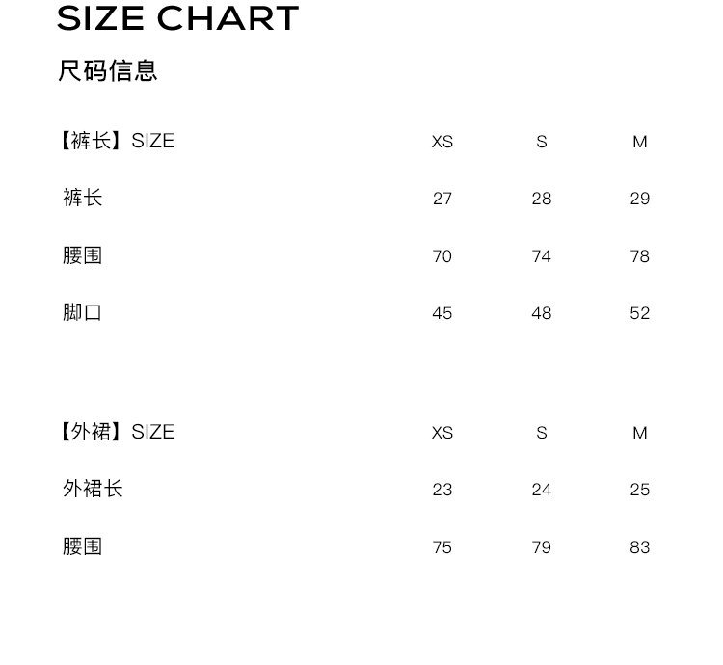Click the 裤长 value 27 for XS

click(x=442, y=199)
